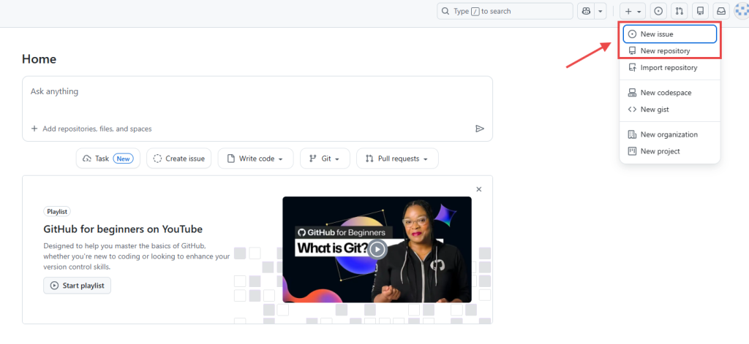The width and height of the screenshot is (749, 344).
Task: Click the Start playlist button
Action: [77, 285]
